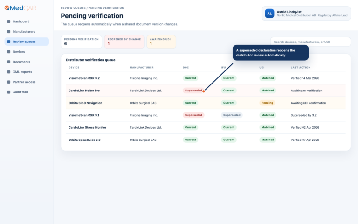Click CardioLink Devices Ltd. in Holter Pro row
The height and width of the screenshot is (224, 358).
[x=145, y=91]
